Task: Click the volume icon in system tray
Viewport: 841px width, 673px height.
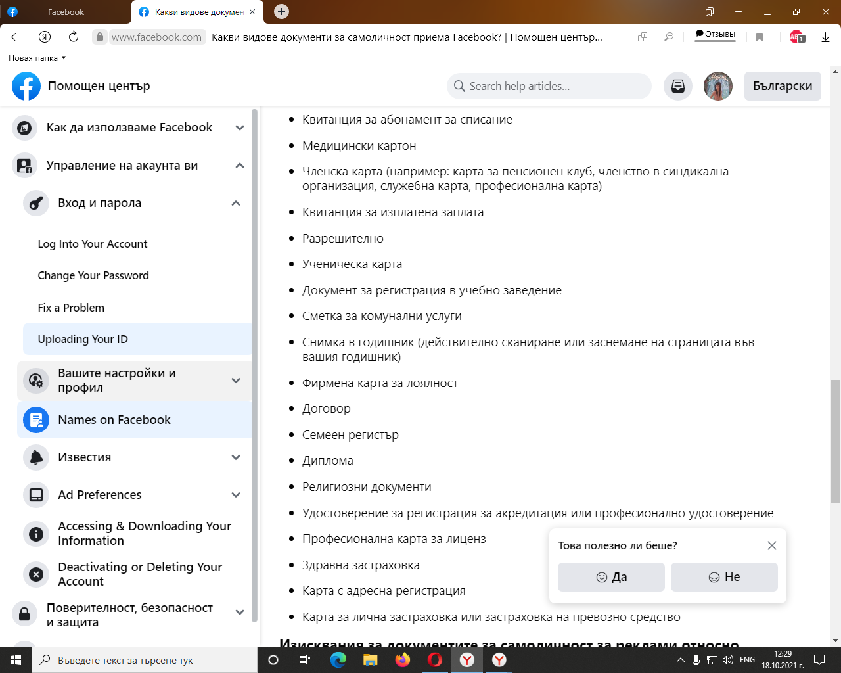Action: pyautogui.click(x=727, y=660)
